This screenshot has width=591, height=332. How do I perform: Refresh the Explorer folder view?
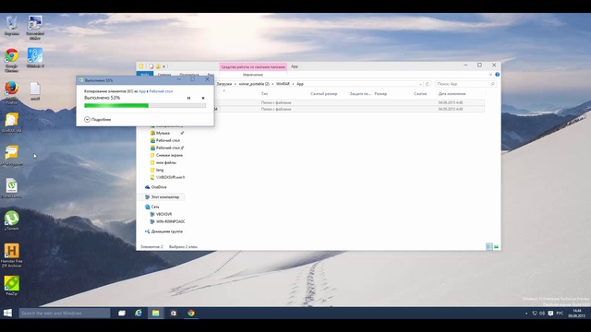(x=427, y=84)
